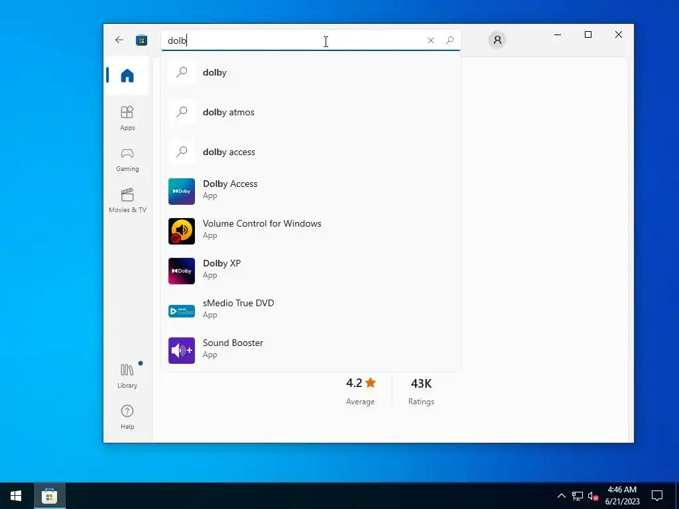The width and height of the screenshot is (679, 509).
Task: Submit search with magnifier icon
Action: click(x=450, y=40)
